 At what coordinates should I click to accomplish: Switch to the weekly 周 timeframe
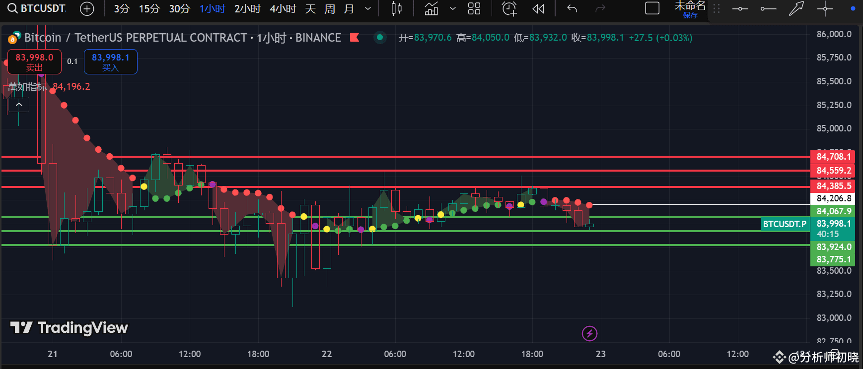(330, 8)
